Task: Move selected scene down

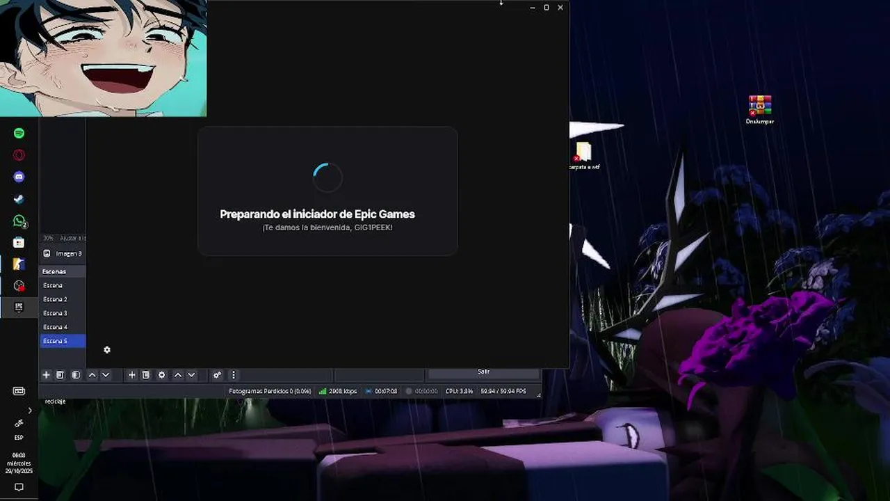Action: tap(106, 375)
